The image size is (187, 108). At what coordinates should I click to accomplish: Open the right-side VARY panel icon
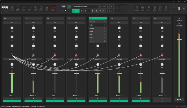(160, 8)
